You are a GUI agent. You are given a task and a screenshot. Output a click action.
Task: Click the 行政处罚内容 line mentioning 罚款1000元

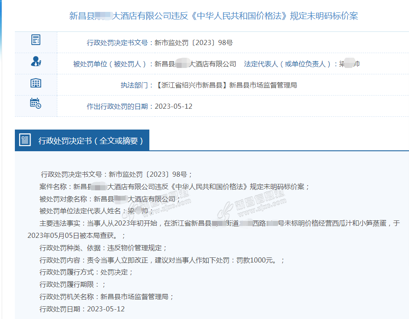(x=162, y=260)
